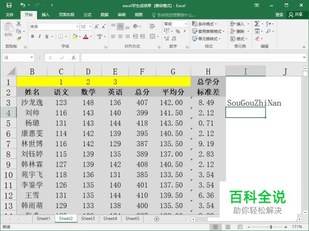Adjust the zoom slider handle
309x231 pixels.
tap(271, 227)
